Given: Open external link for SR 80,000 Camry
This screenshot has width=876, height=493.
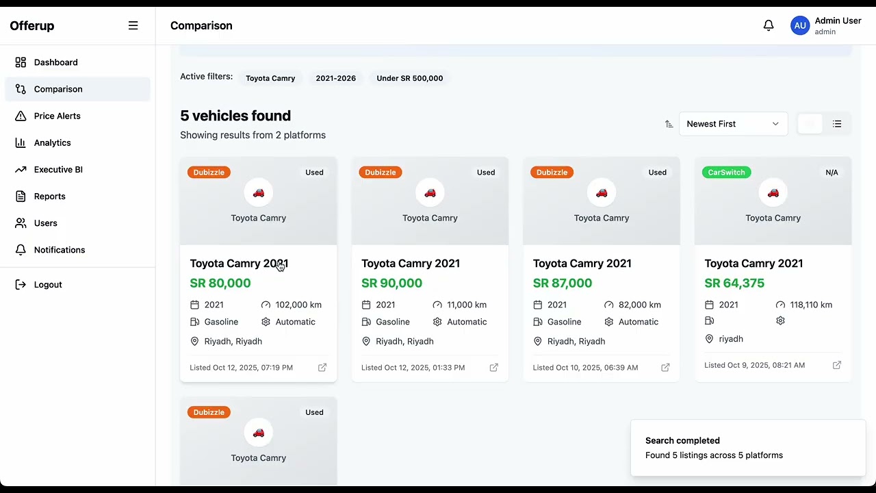Looking at the screenshot, I should 322,368.
